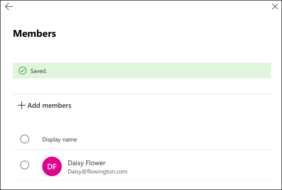This screenshot has height=190, width=282.
Task: Select Daisy Flower's row circle
Action: pos(24,165)
